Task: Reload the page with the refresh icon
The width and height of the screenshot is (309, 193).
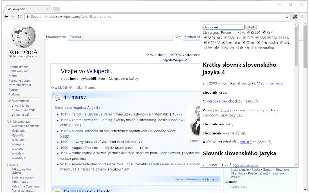Action: click(x=20, y=17)
